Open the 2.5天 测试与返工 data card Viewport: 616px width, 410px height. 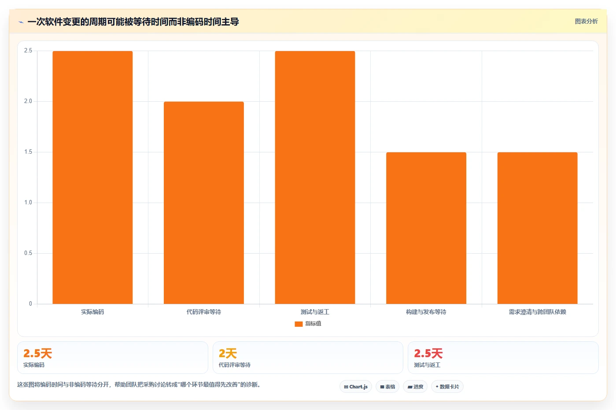503,358
